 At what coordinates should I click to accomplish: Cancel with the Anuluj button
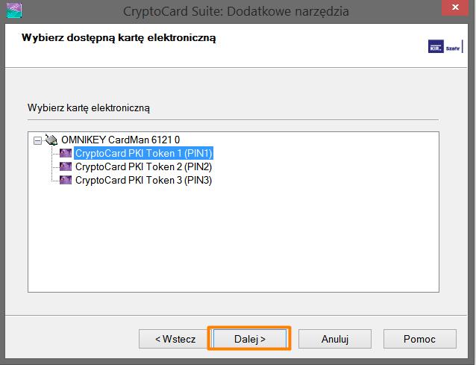pyautogui.click(x=334, y=339)
